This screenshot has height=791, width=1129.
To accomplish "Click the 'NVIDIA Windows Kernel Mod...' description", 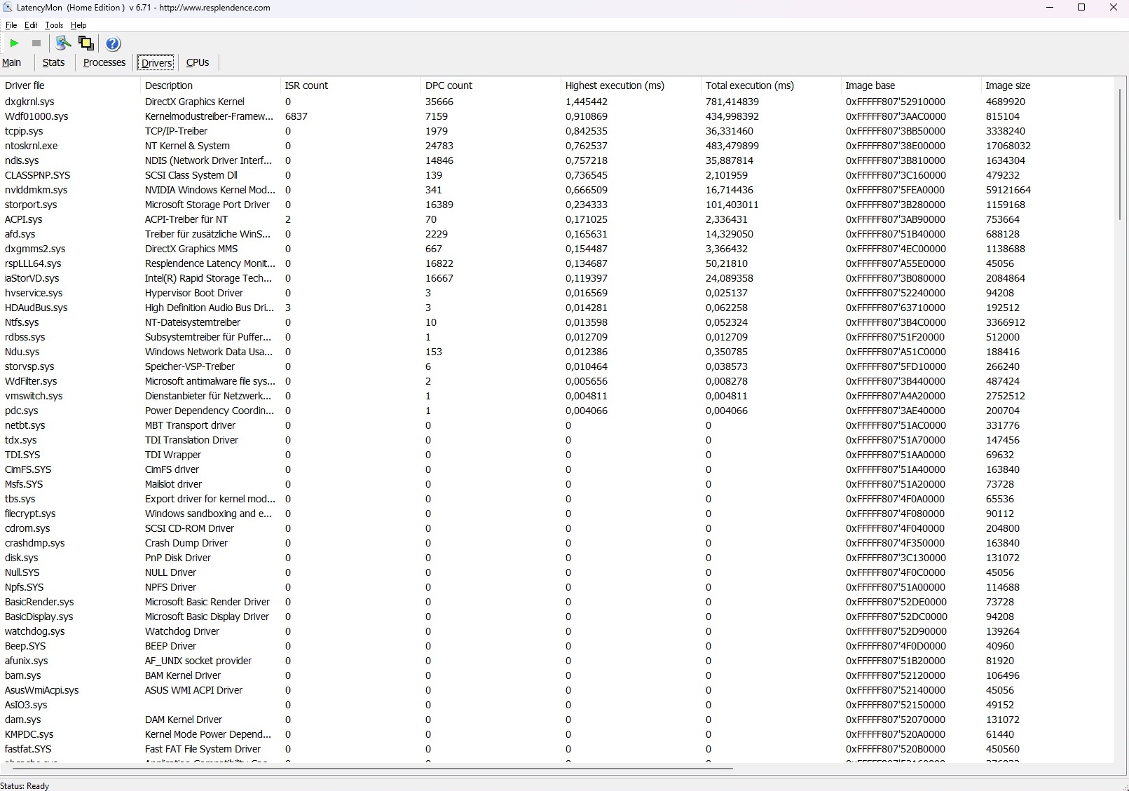I will coord(210,190).
